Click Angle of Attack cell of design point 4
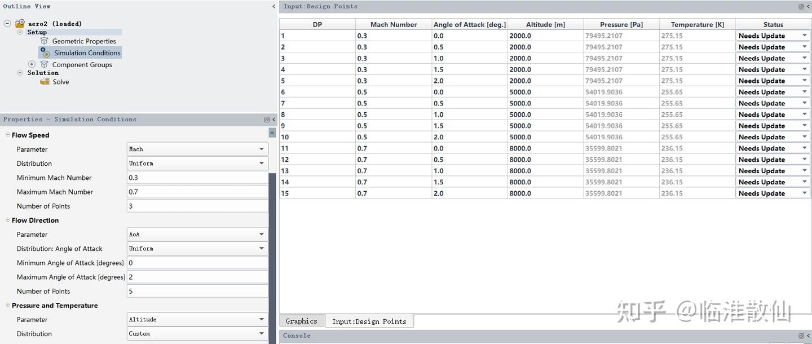Viewport: 812px width, 344px height. point(470,69)
